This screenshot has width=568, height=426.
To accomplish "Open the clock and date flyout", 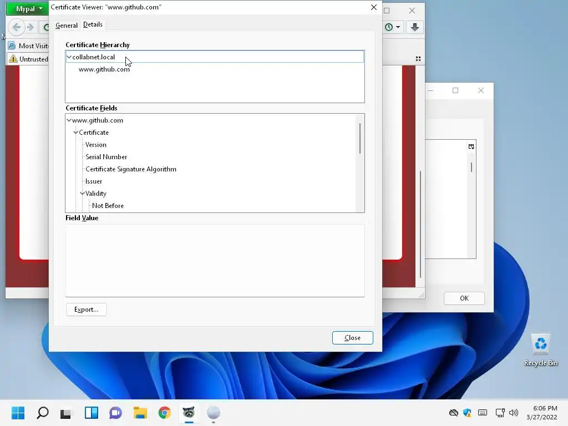I will pyautogui.click(x=542, y=413).
